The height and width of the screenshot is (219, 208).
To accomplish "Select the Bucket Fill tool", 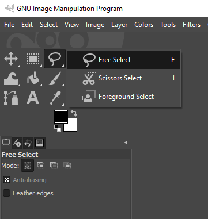I will point(33,79).
